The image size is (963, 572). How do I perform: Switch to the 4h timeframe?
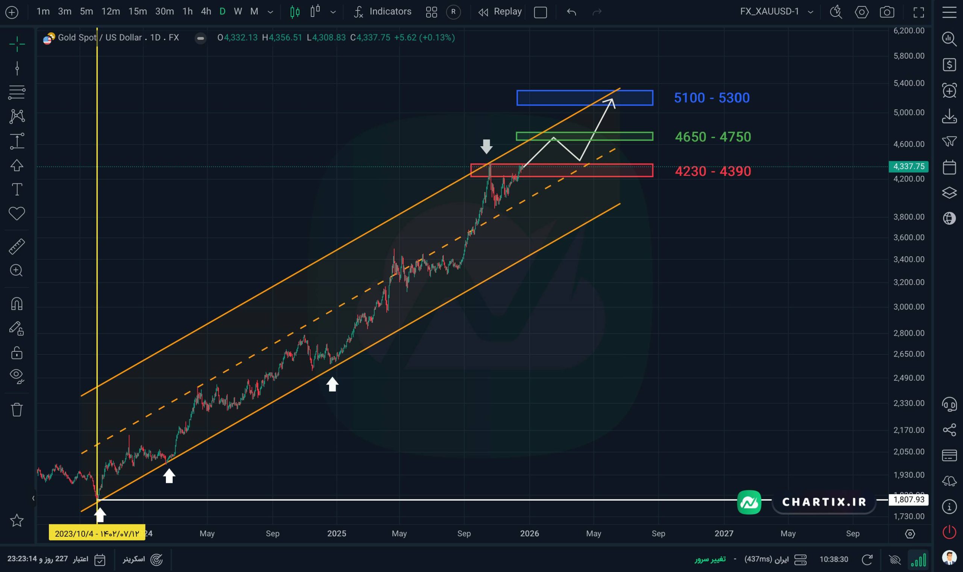coord(206,12)
